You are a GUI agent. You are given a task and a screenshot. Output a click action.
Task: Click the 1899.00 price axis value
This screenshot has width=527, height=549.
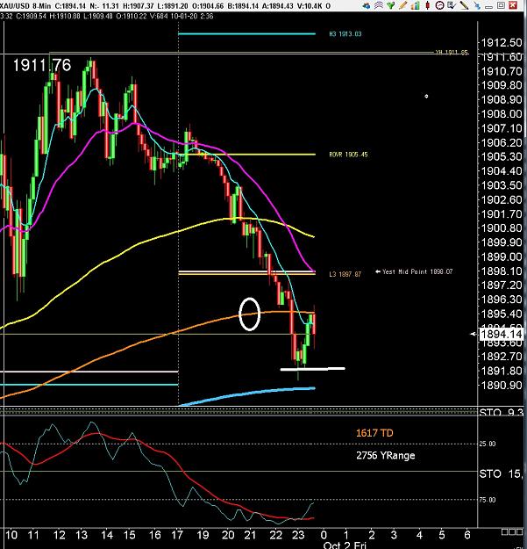click(502, 256)
